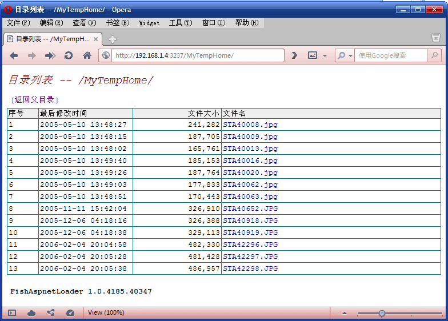Viewport: 448px width, 321px height.
Task: Reload the current page
Action: click(69, 55)
